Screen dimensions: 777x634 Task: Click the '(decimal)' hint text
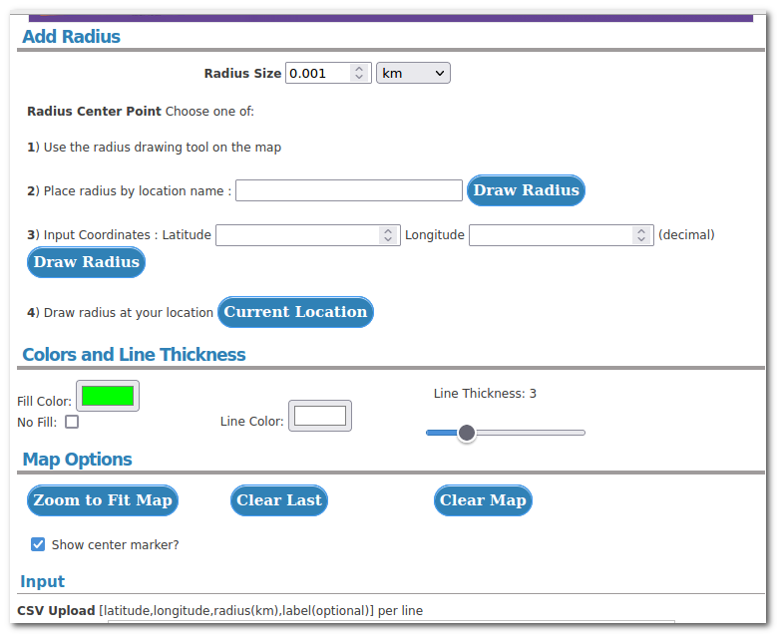click(686, 235)
